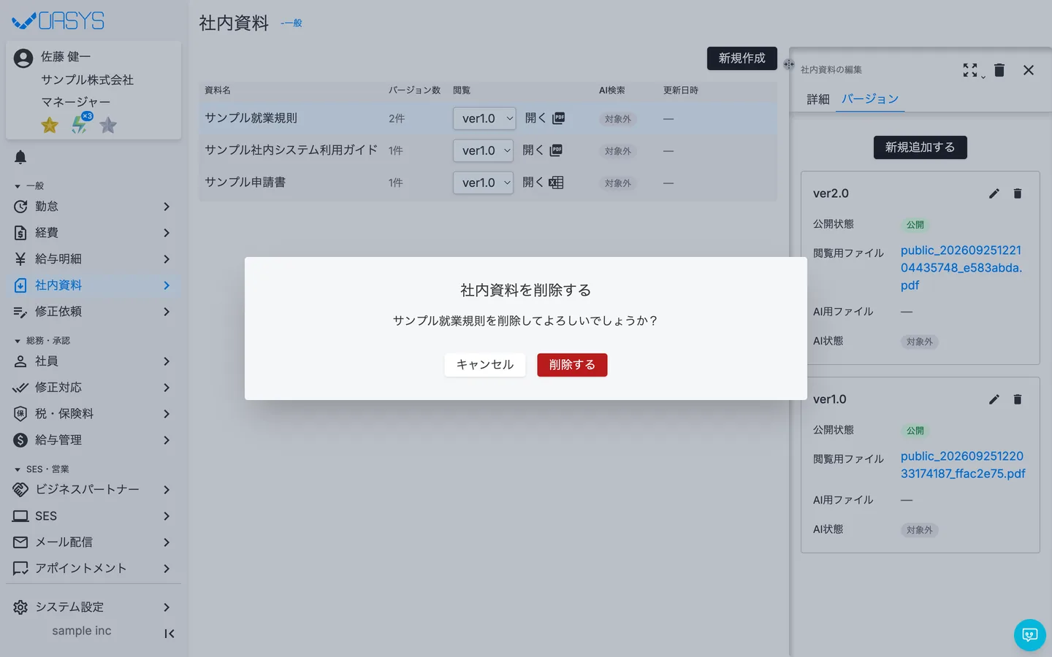
Task: Click the user avatar icon for 佐藤 健一
Action: [x=23, y=58]
